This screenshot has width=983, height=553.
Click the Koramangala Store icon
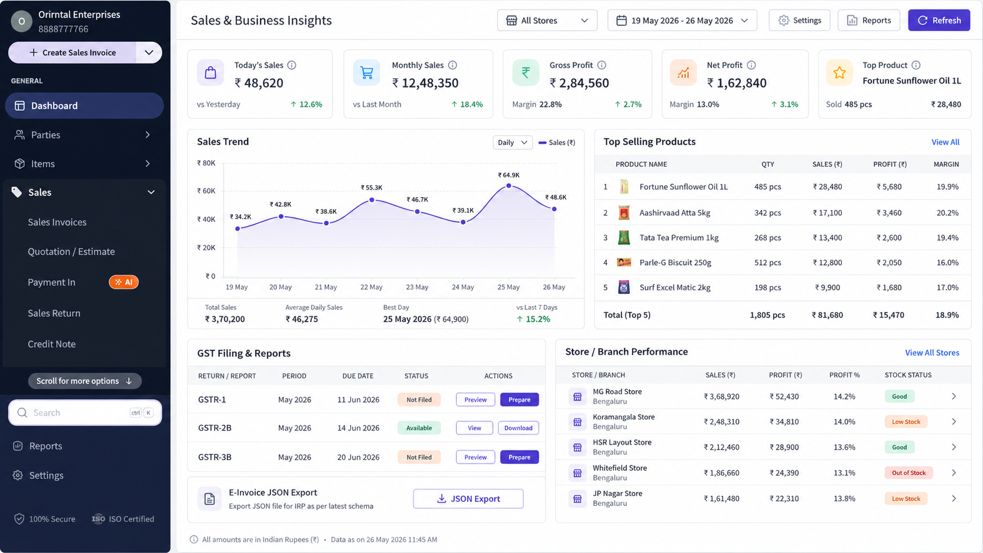click(577, 422)
